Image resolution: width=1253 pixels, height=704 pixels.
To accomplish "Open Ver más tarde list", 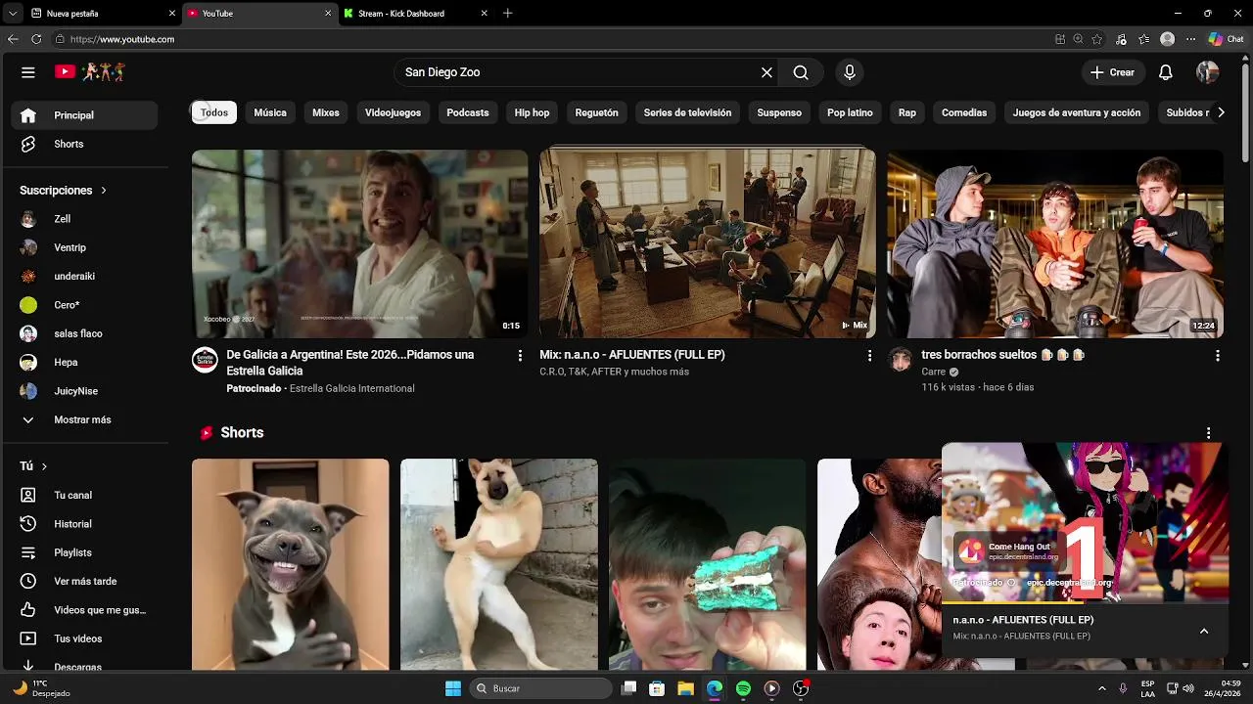I will tap(84, 581).
